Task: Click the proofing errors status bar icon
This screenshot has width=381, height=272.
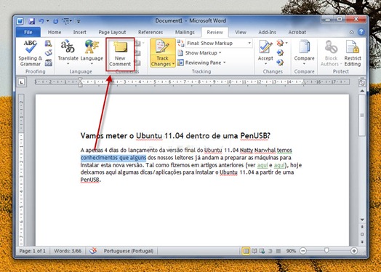Action: click(93, 251)
